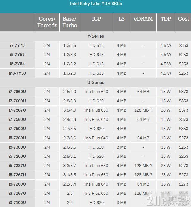This screenshot has height=207, width=191.
Task: Select the i7-7600U HD 620 cell
Action: (x=97, y=101)
